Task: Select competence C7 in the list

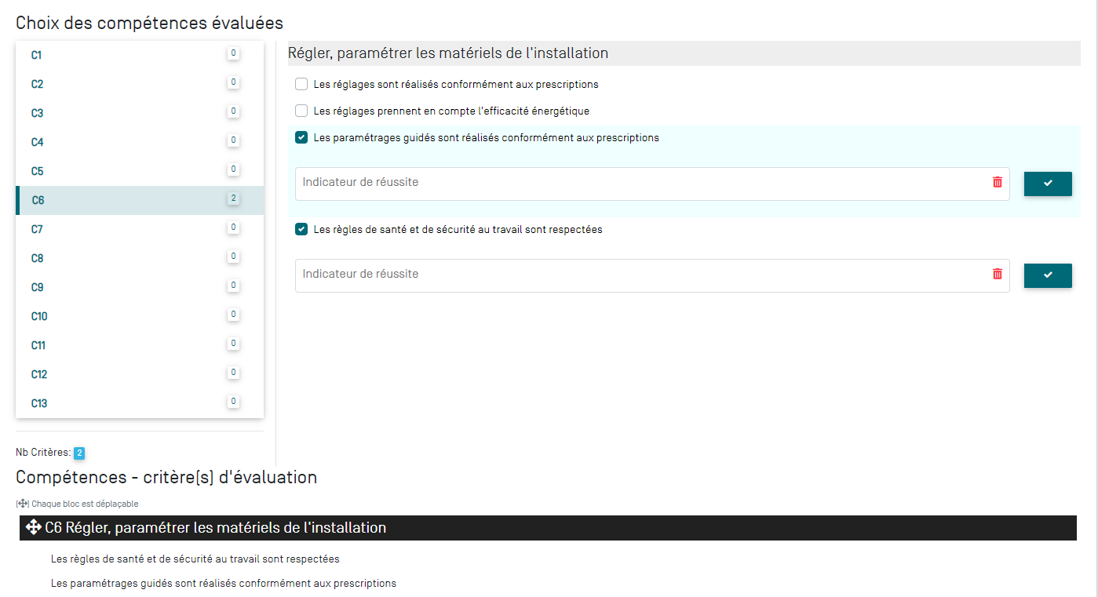Action: [37, 229]
